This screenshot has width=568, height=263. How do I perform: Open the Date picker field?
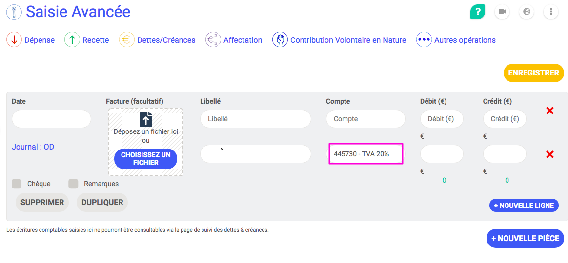[x=51, y=119]
